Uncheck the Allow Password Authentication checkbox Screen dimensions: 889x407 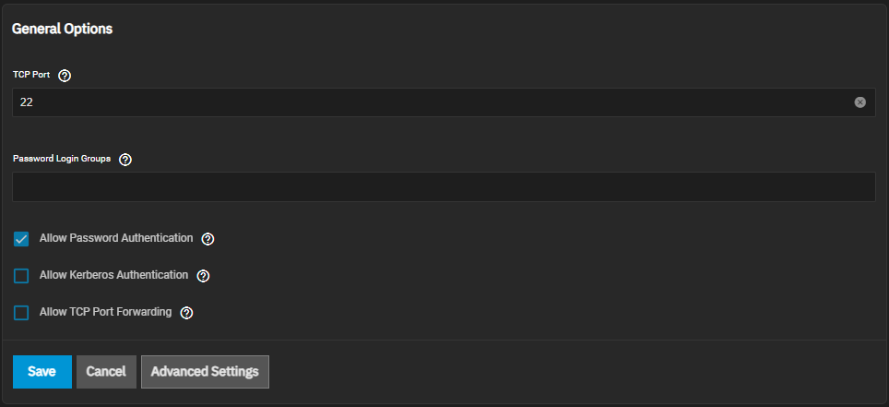tap(21, 239)
